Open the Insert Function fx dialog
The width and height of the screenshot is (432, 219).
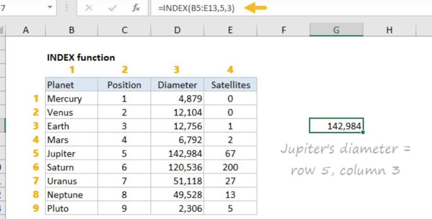tap(136, 8)
